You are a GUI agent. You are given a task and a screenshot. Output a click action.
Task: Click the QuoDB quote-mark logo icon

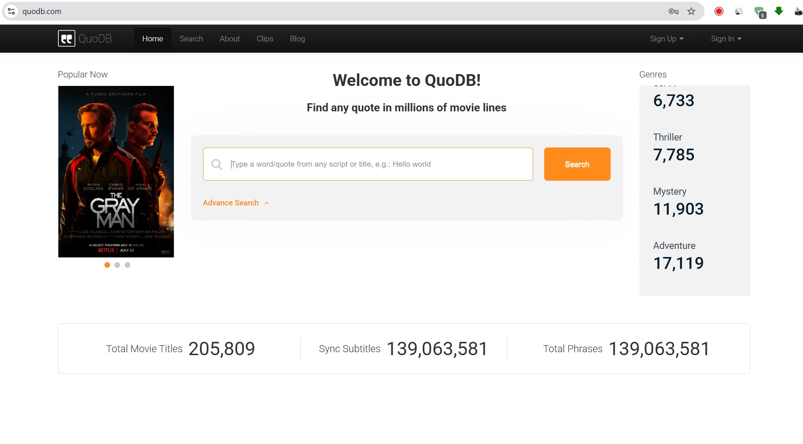pyautogui.click(x=66, y=38)
